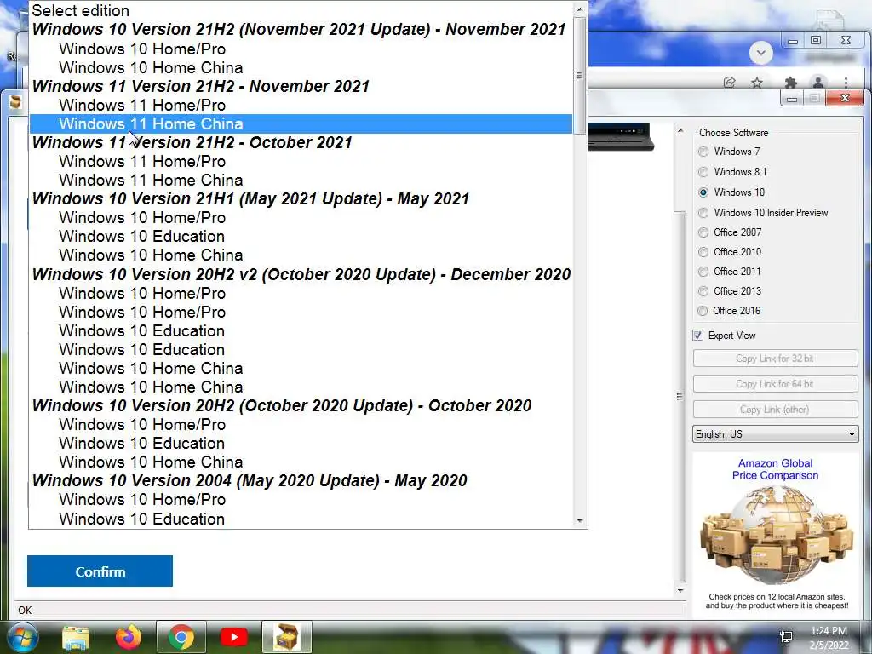Click the edition list scroll-down arrow
872x654 pixels.
pyautogui.click(x=580, y=521)
